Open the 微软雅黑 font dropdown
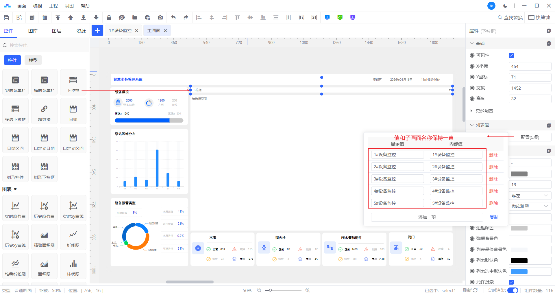The width and height of the screenshot is (555, 295). pos(530,206)
